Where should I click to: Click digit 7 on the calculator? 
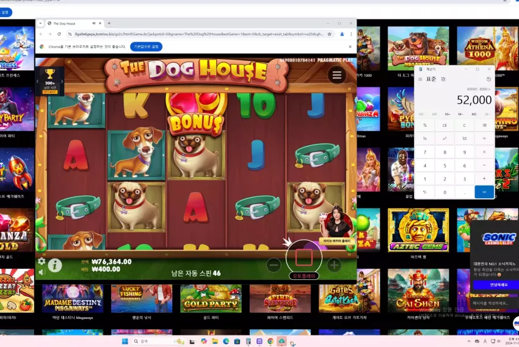[x=425, y=152]
